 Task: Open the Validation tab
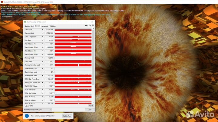coord(53,26)
